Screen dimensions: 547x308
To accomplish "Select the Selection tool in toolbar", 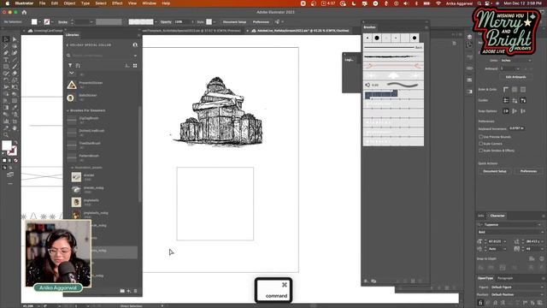I will (6, 39).
